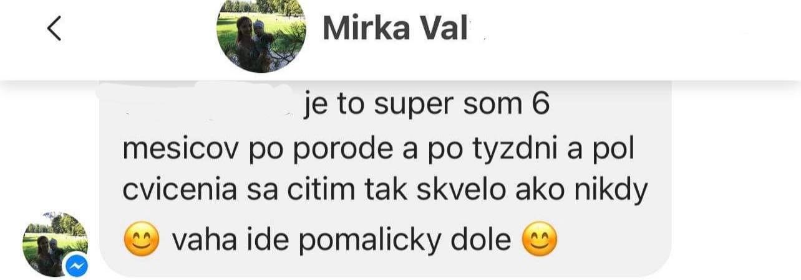Click the small sender avatar beside the message

(55, 245)
